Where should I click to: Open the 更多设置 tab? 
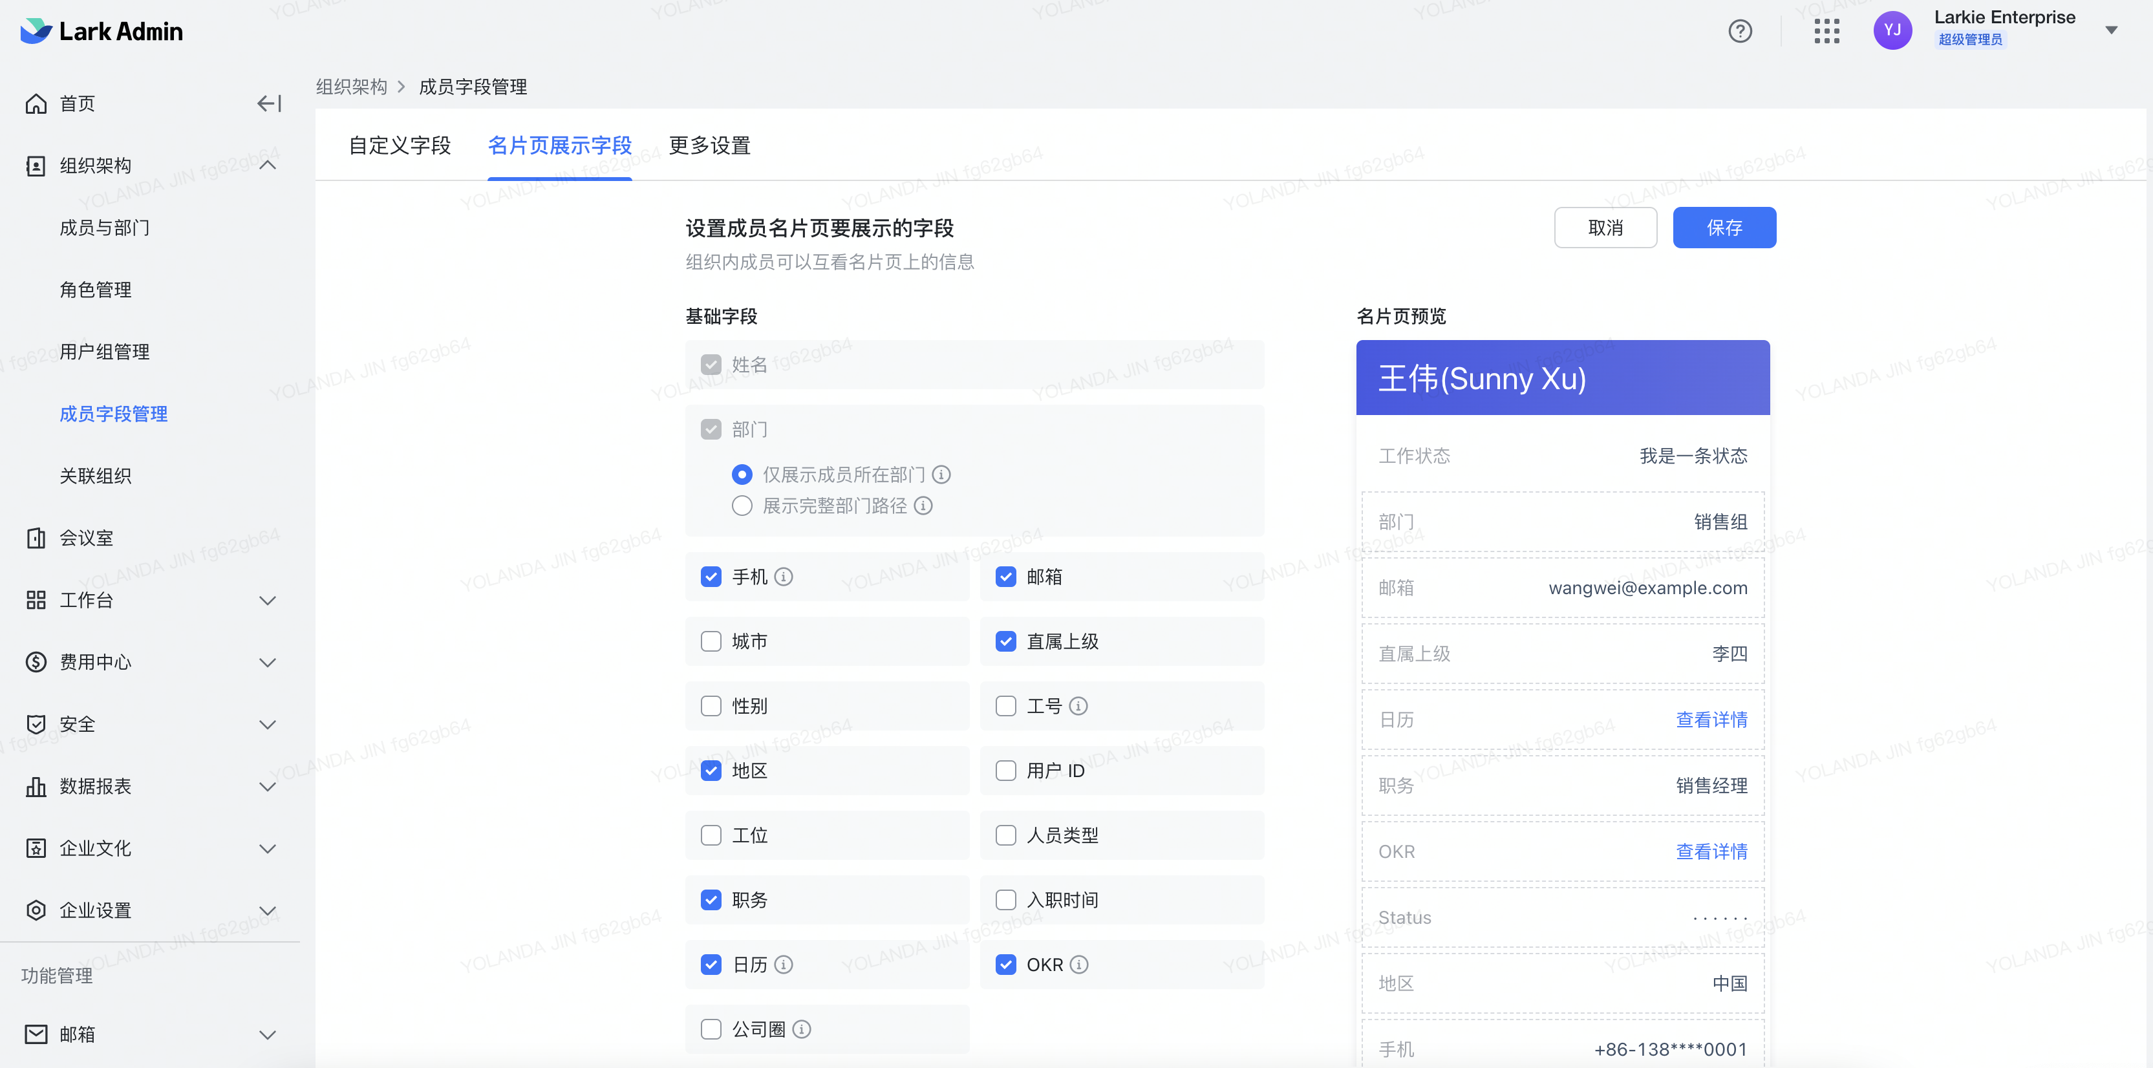709,145
